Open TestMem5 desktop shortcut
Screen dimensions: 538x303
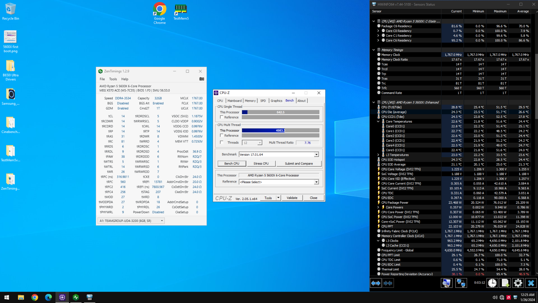point(181,12)
